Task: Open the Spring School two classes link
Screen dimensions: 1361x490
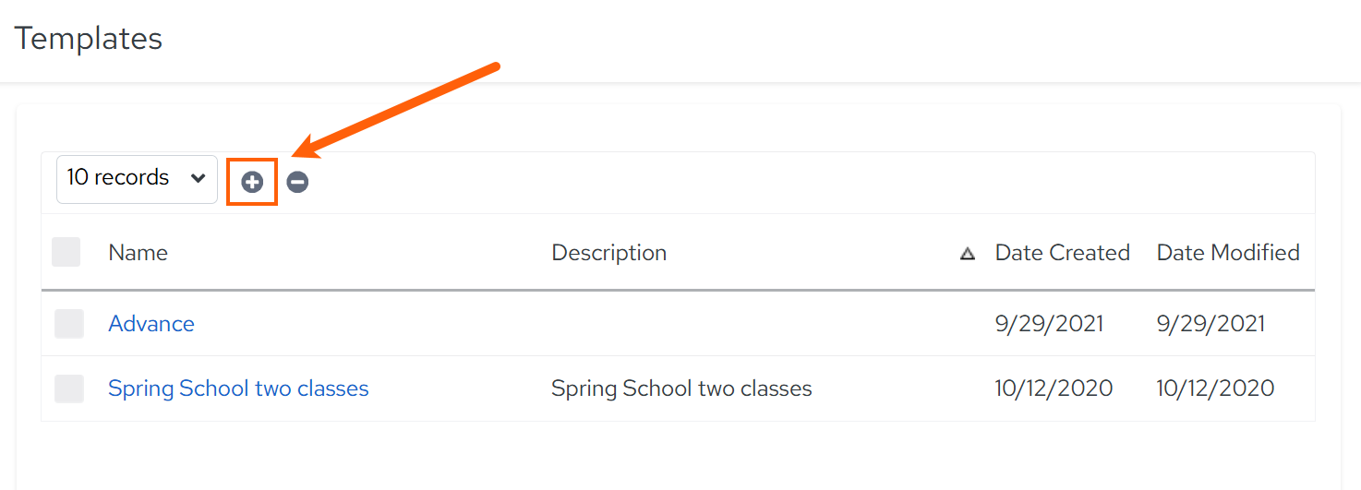Action: (238, 388)
